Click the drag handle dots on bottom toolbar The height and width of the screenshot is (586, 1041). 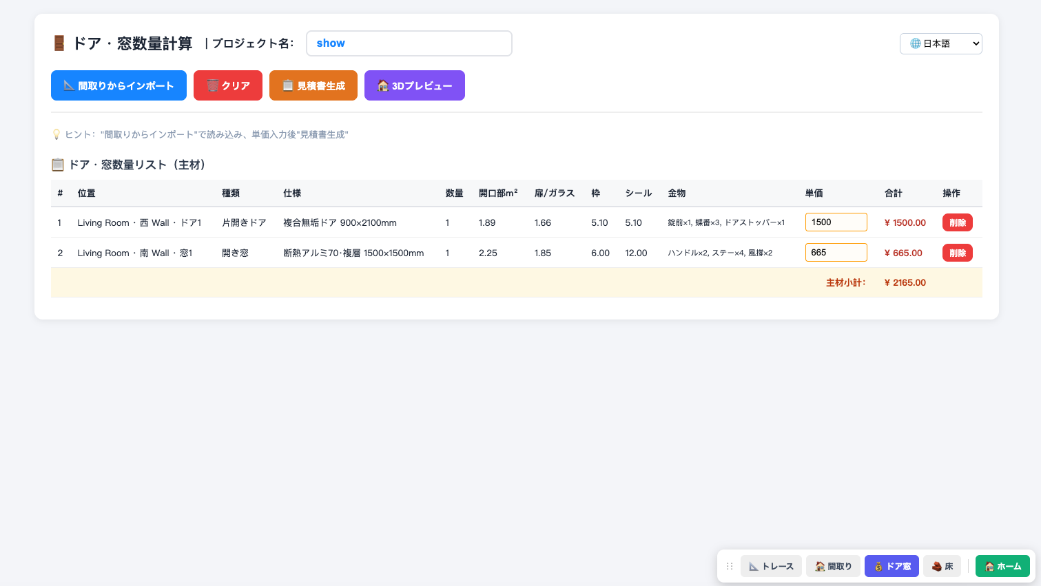point(730,566)
